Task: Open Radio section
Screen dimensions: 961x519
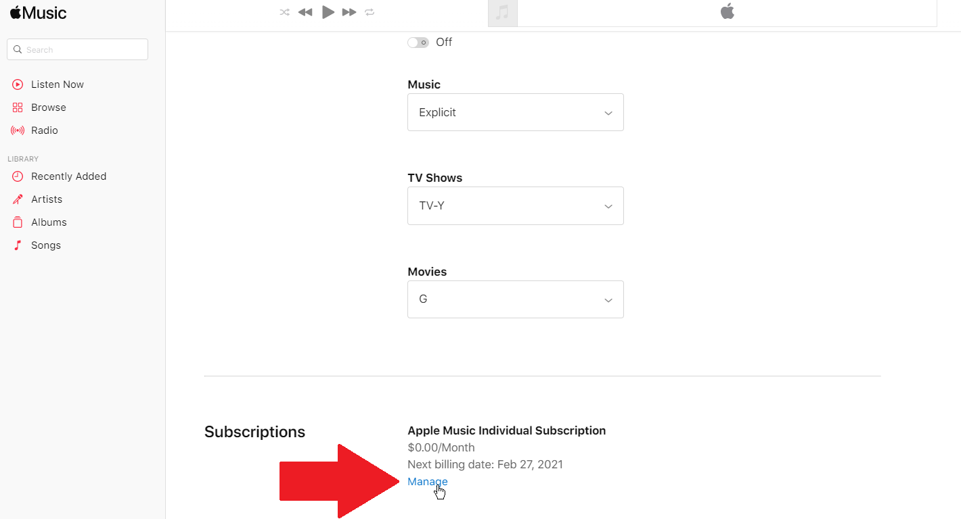Action: click(x=45, y=130)
